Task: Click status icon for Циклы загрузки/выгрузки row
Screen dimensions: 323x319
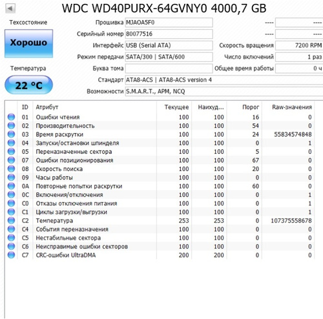Action: (x=11, y=212)
